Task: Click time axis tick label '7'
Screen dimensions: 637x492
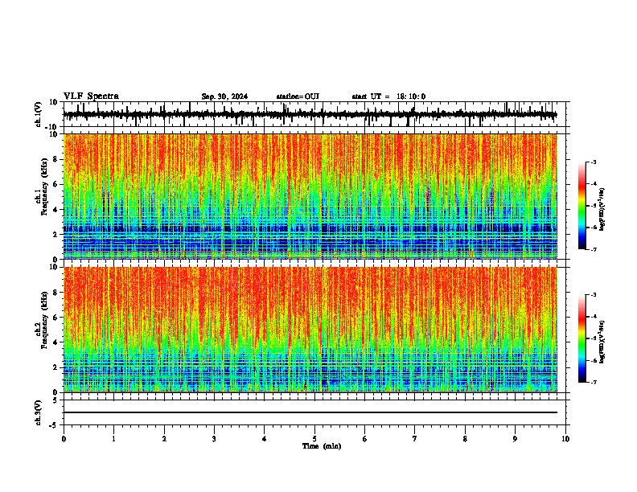Action: pos(415,439)
